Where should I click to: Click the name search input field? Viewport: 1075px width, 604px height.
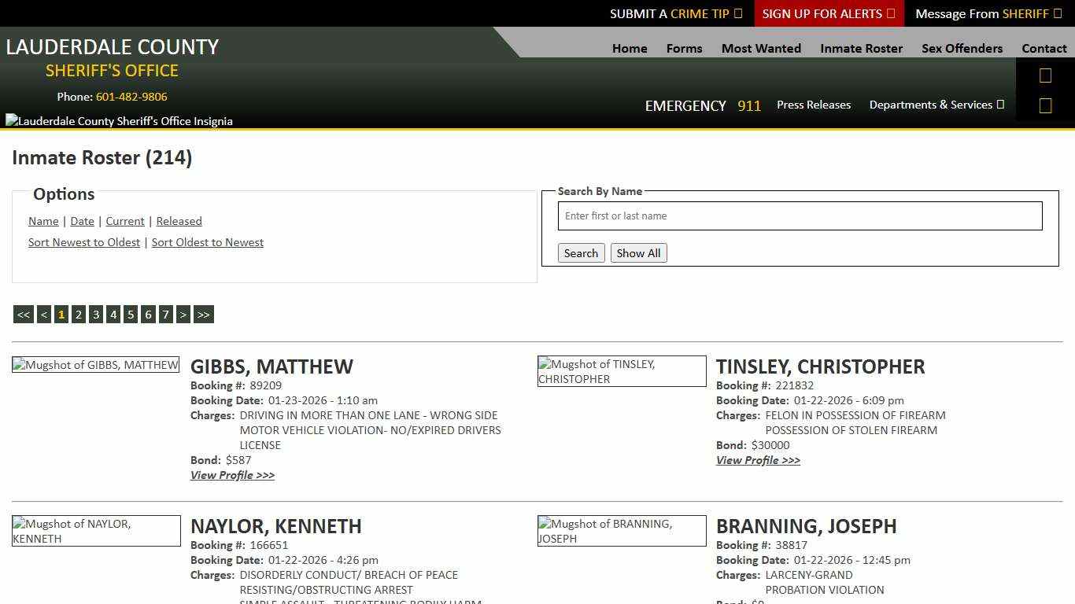[x=800, y=215]
